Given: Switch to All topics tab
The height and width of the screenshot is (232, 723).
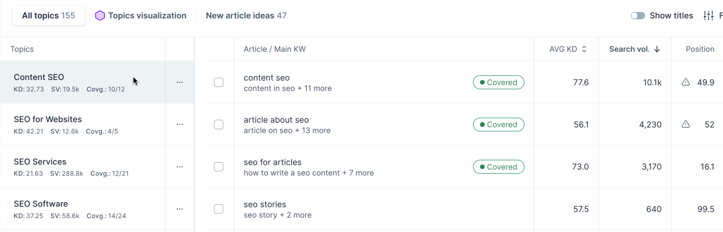Looking at the screenshot, I should tap(49, 15).
